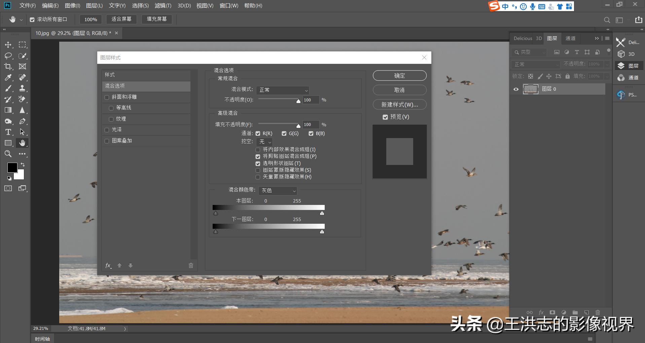The image size is (645, 343).
Task: Select the Horizontal Type tool
Action: [8, 132]
